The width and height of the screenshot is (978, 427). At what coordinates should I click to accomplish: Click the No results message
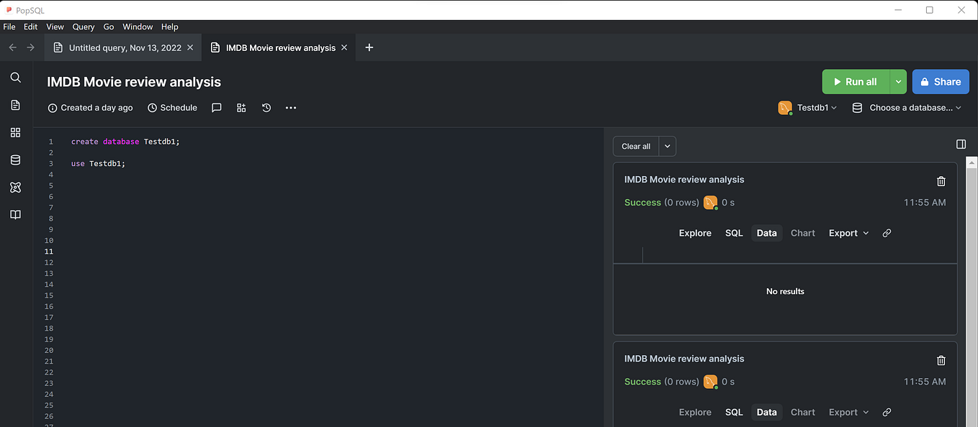[x=785, y=291]
